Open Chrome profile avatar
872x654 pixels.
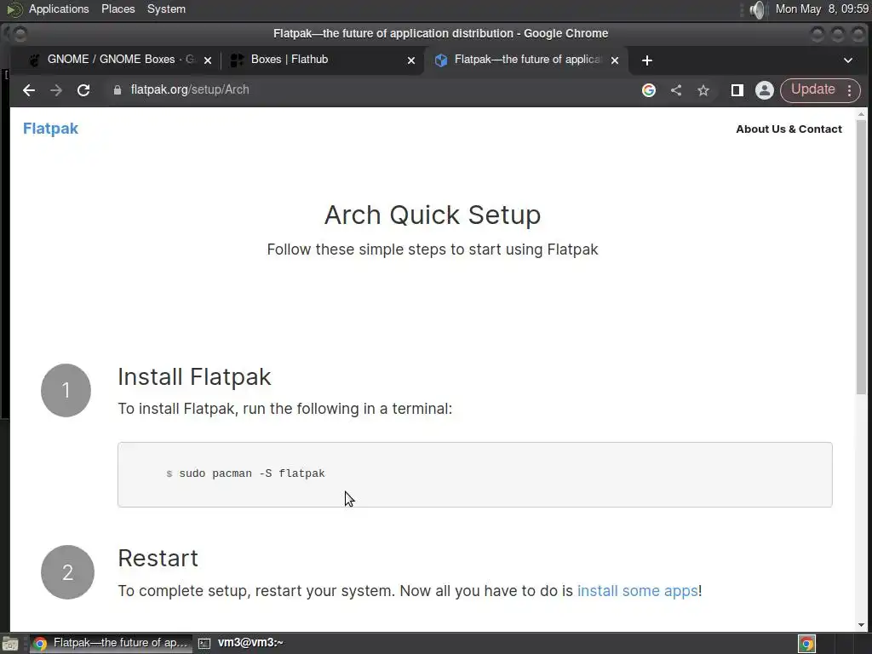coord(765,90)
